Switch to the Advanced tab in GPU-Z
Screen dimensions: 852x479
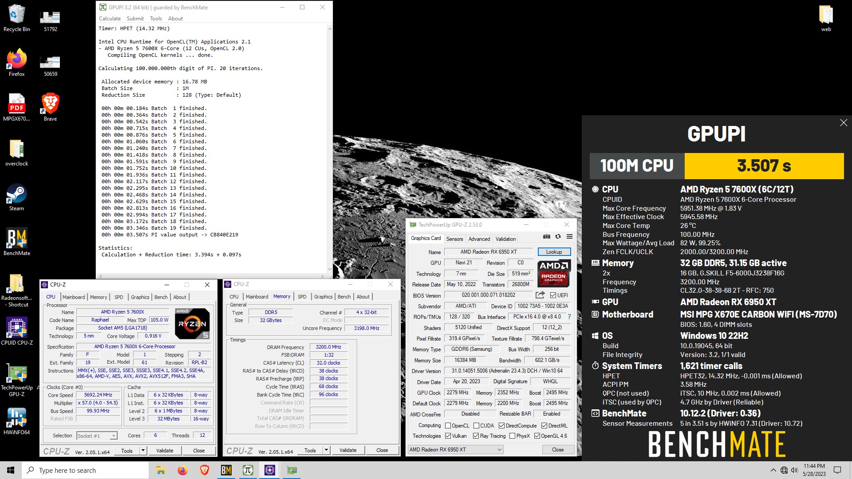click(479, 239)
